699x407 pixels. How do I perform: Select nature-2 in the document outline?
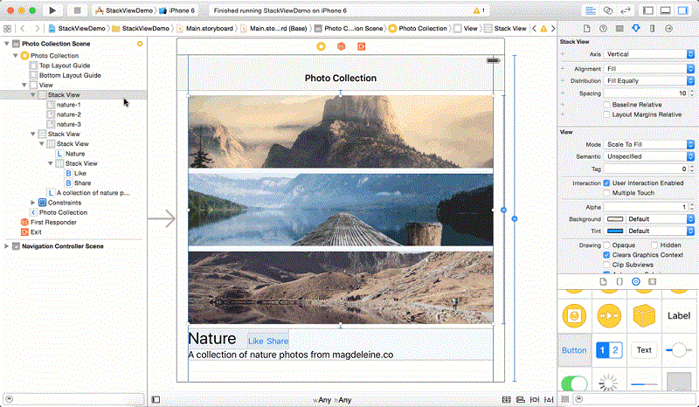[68, 114]
